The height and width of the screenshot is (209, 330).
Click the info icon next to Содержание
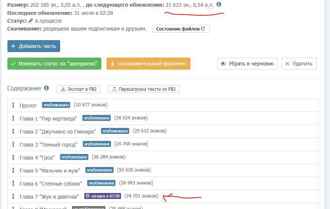pos(46,88)
